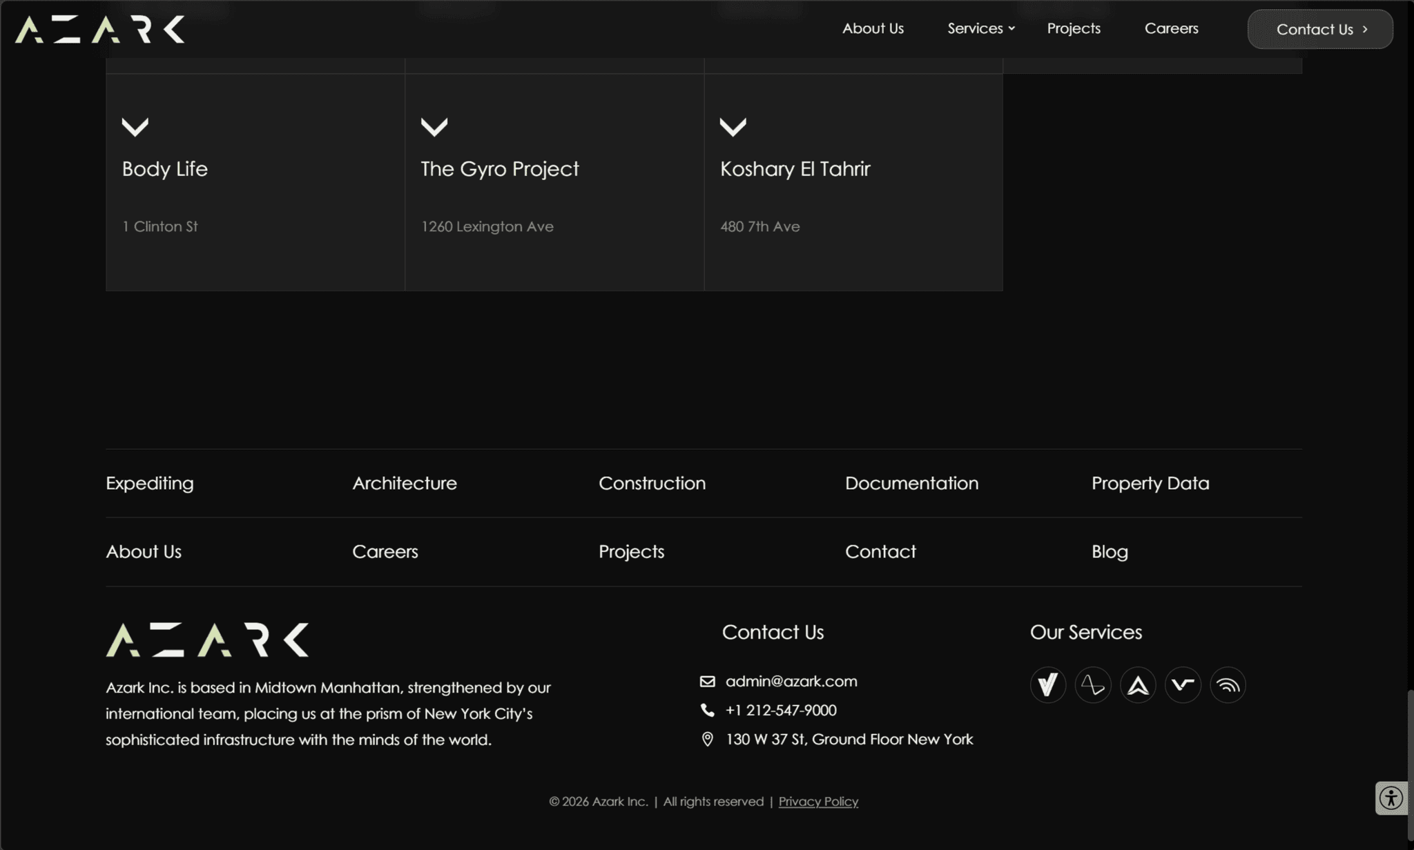Open the Property Data footer link

click(x=1150, y=484)
